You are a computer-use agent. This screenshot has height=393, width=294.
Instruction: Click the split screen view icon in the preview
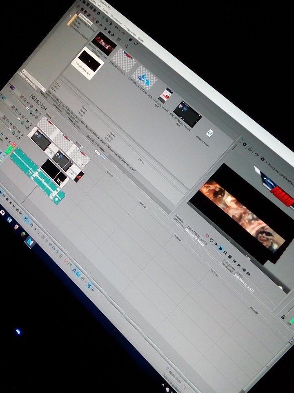pos(263,158)
